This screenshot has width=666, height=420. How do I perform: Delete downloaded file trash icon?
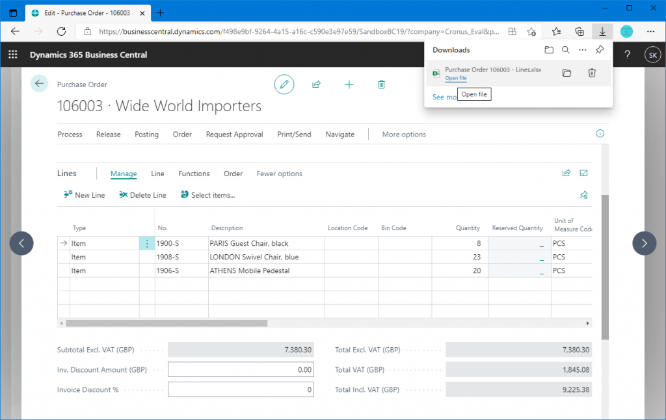(x=592, y=73)
